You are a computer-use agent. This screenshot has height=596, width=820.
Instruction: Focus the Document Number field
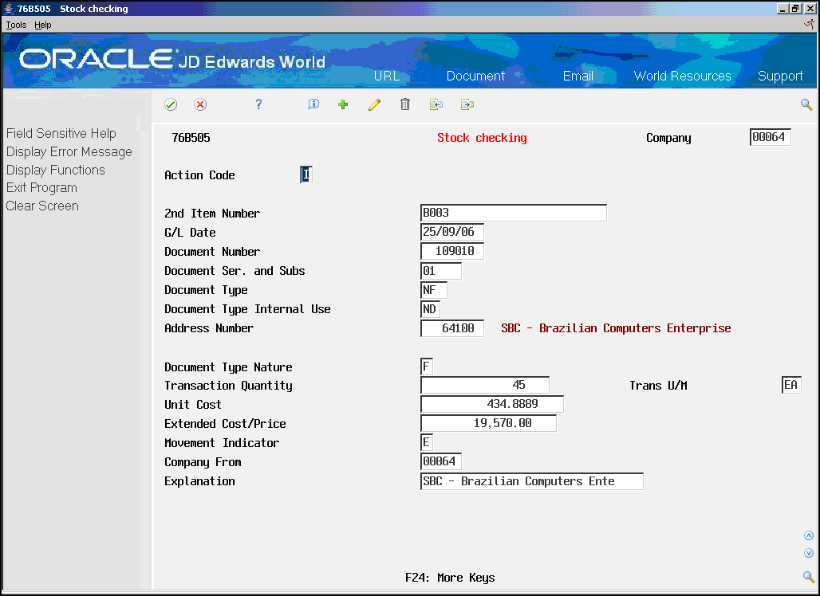[451, 251]
